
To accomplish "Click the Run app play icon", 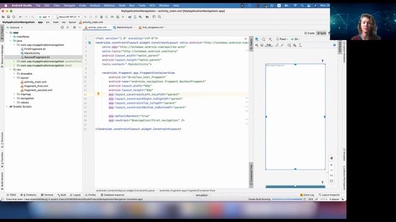I will (x=85, y=17).
